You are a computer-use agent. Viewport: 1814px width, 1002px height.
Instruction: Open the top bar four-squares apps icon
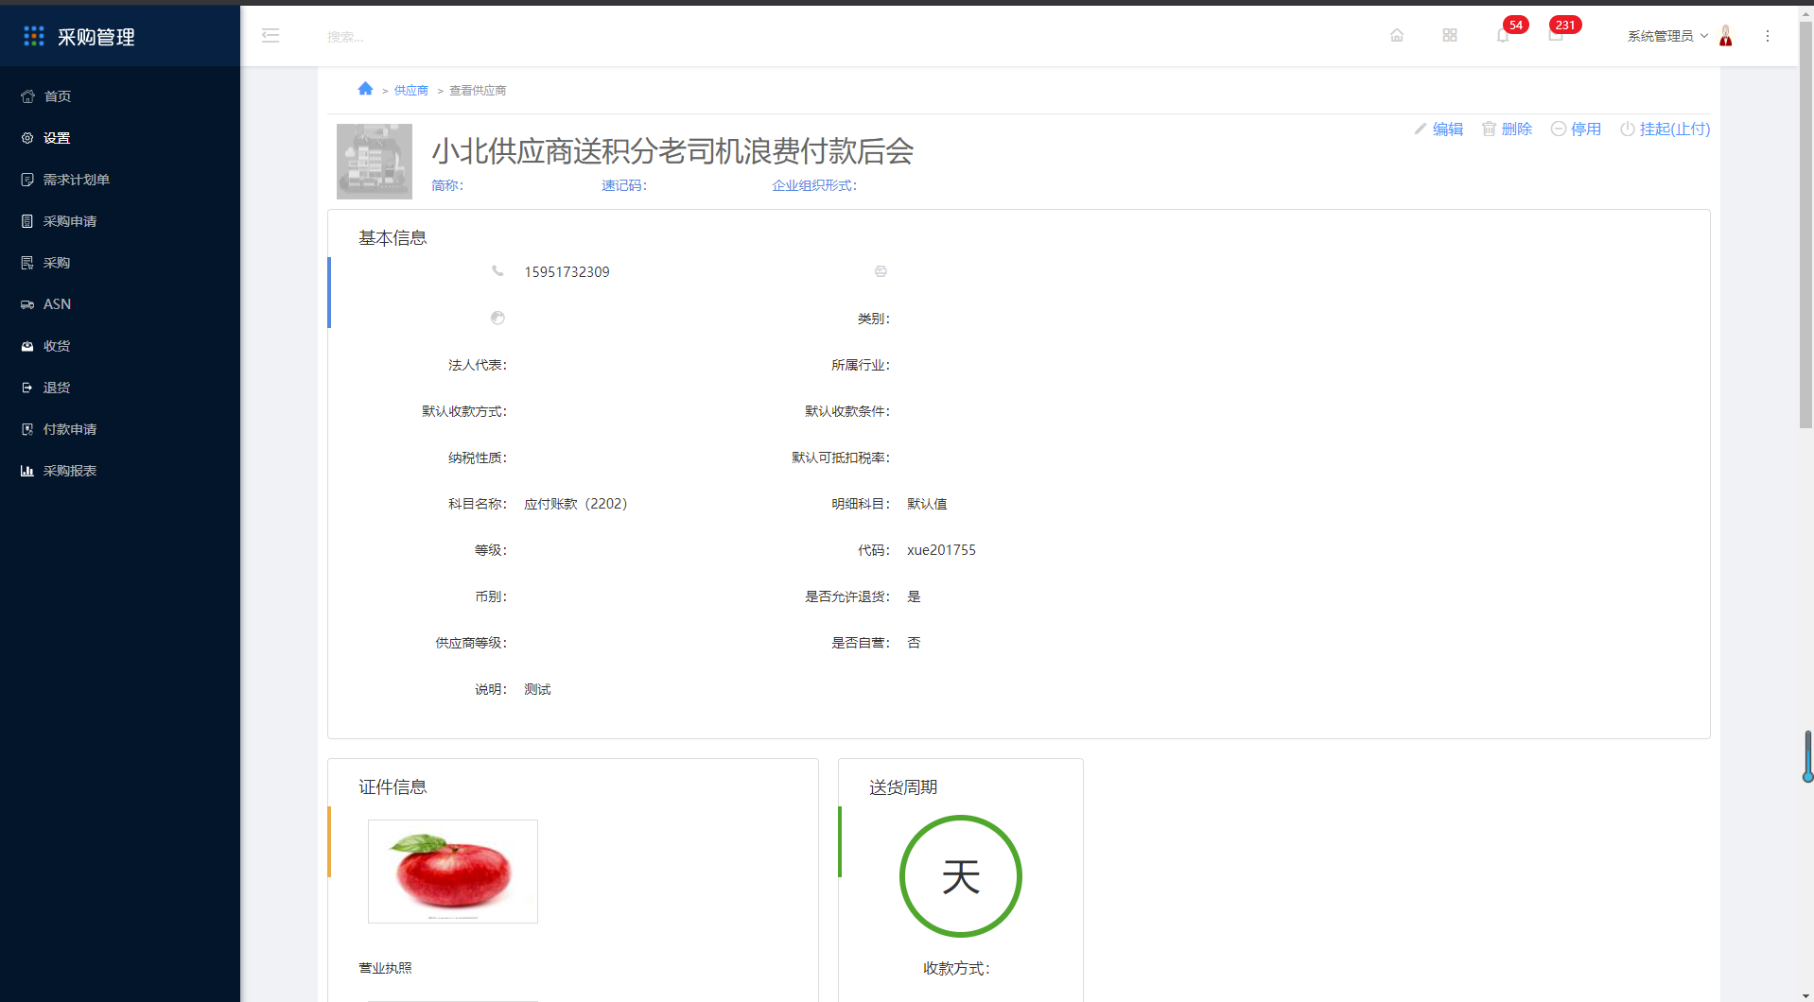point(1450,36)
